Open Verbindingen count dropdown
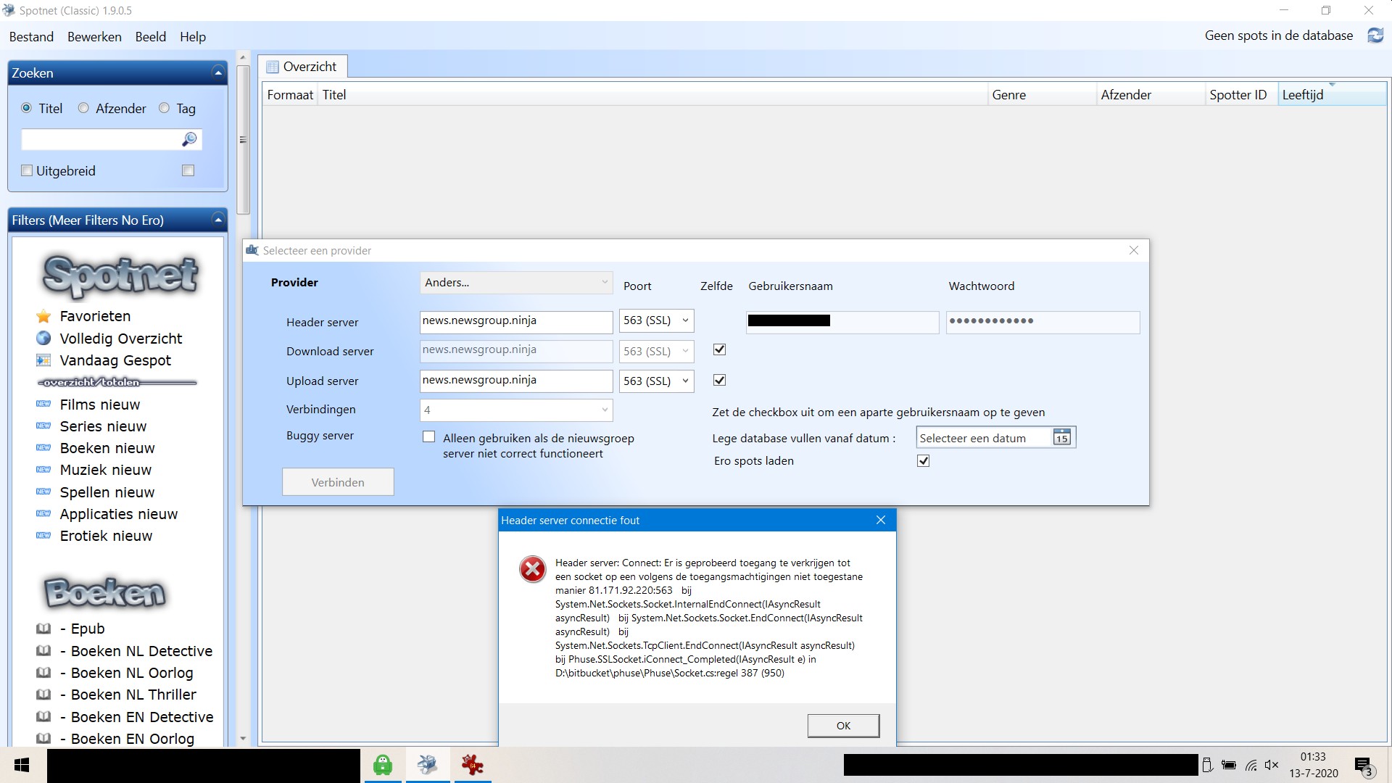 pyautogui.click(x=516, y=410)
